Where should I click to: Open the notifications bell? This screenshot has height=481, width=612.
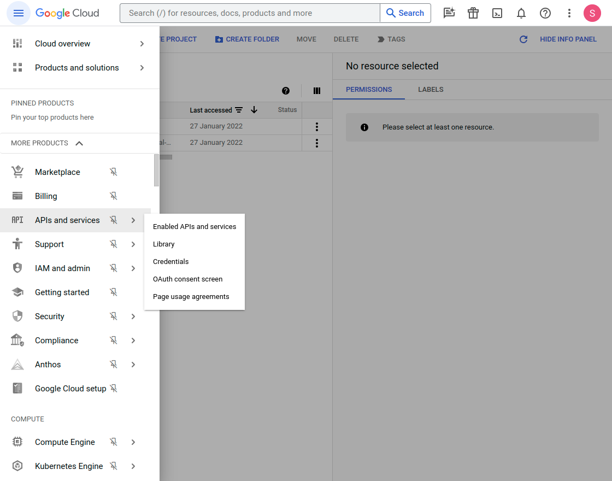pyautogui.click(x=521, y=13)
